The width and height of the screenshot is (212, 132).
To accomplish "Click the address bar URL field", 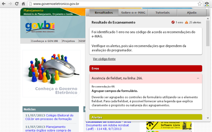I will pyautogui.click(x=113, y=4).
